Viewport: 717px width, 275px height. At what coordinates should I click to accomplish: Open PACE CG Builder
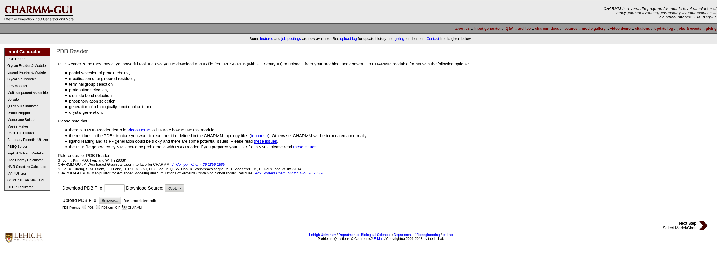tap(21, 133)
